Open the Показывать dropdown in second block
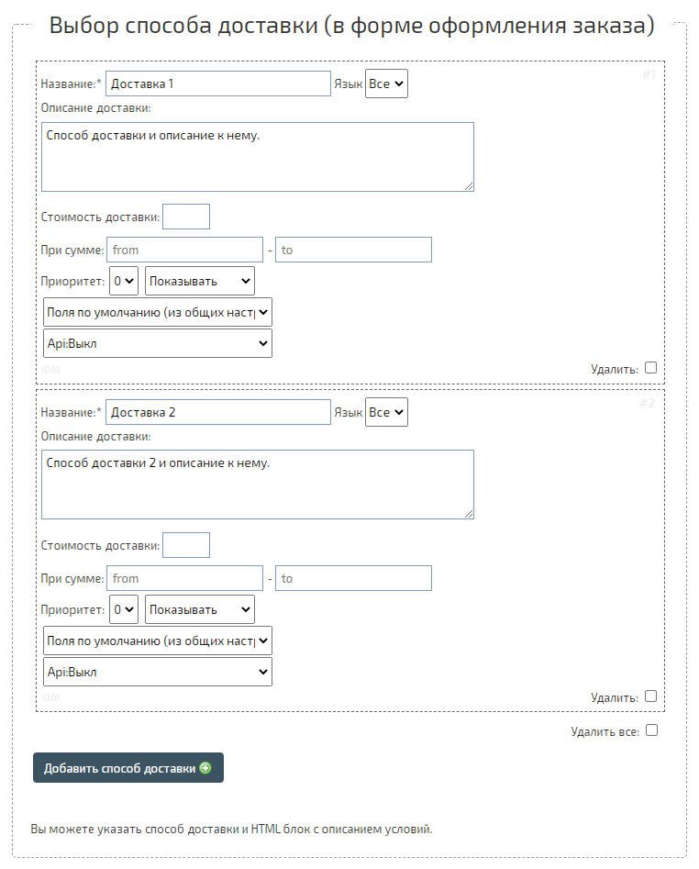The width and height of the screenshot is (699, 869). (200, 609)
